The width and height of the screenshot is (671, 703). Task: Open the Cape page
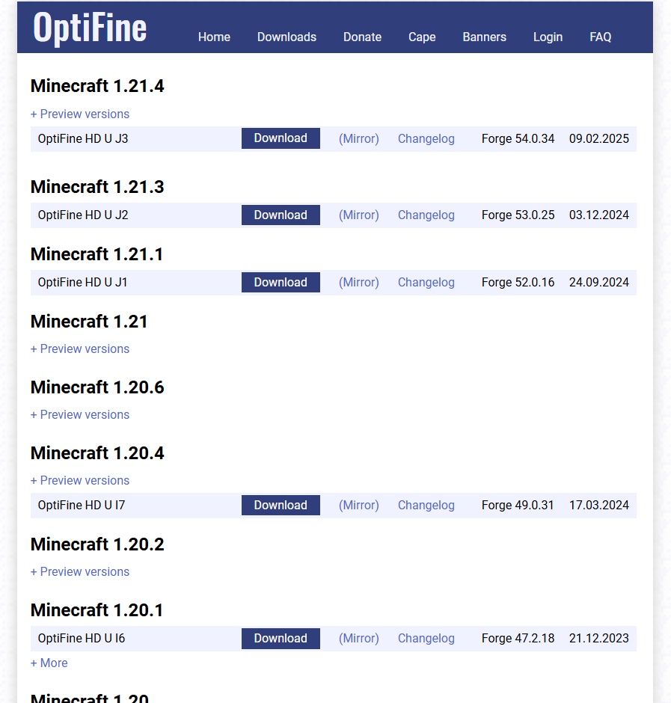[422, 37]
